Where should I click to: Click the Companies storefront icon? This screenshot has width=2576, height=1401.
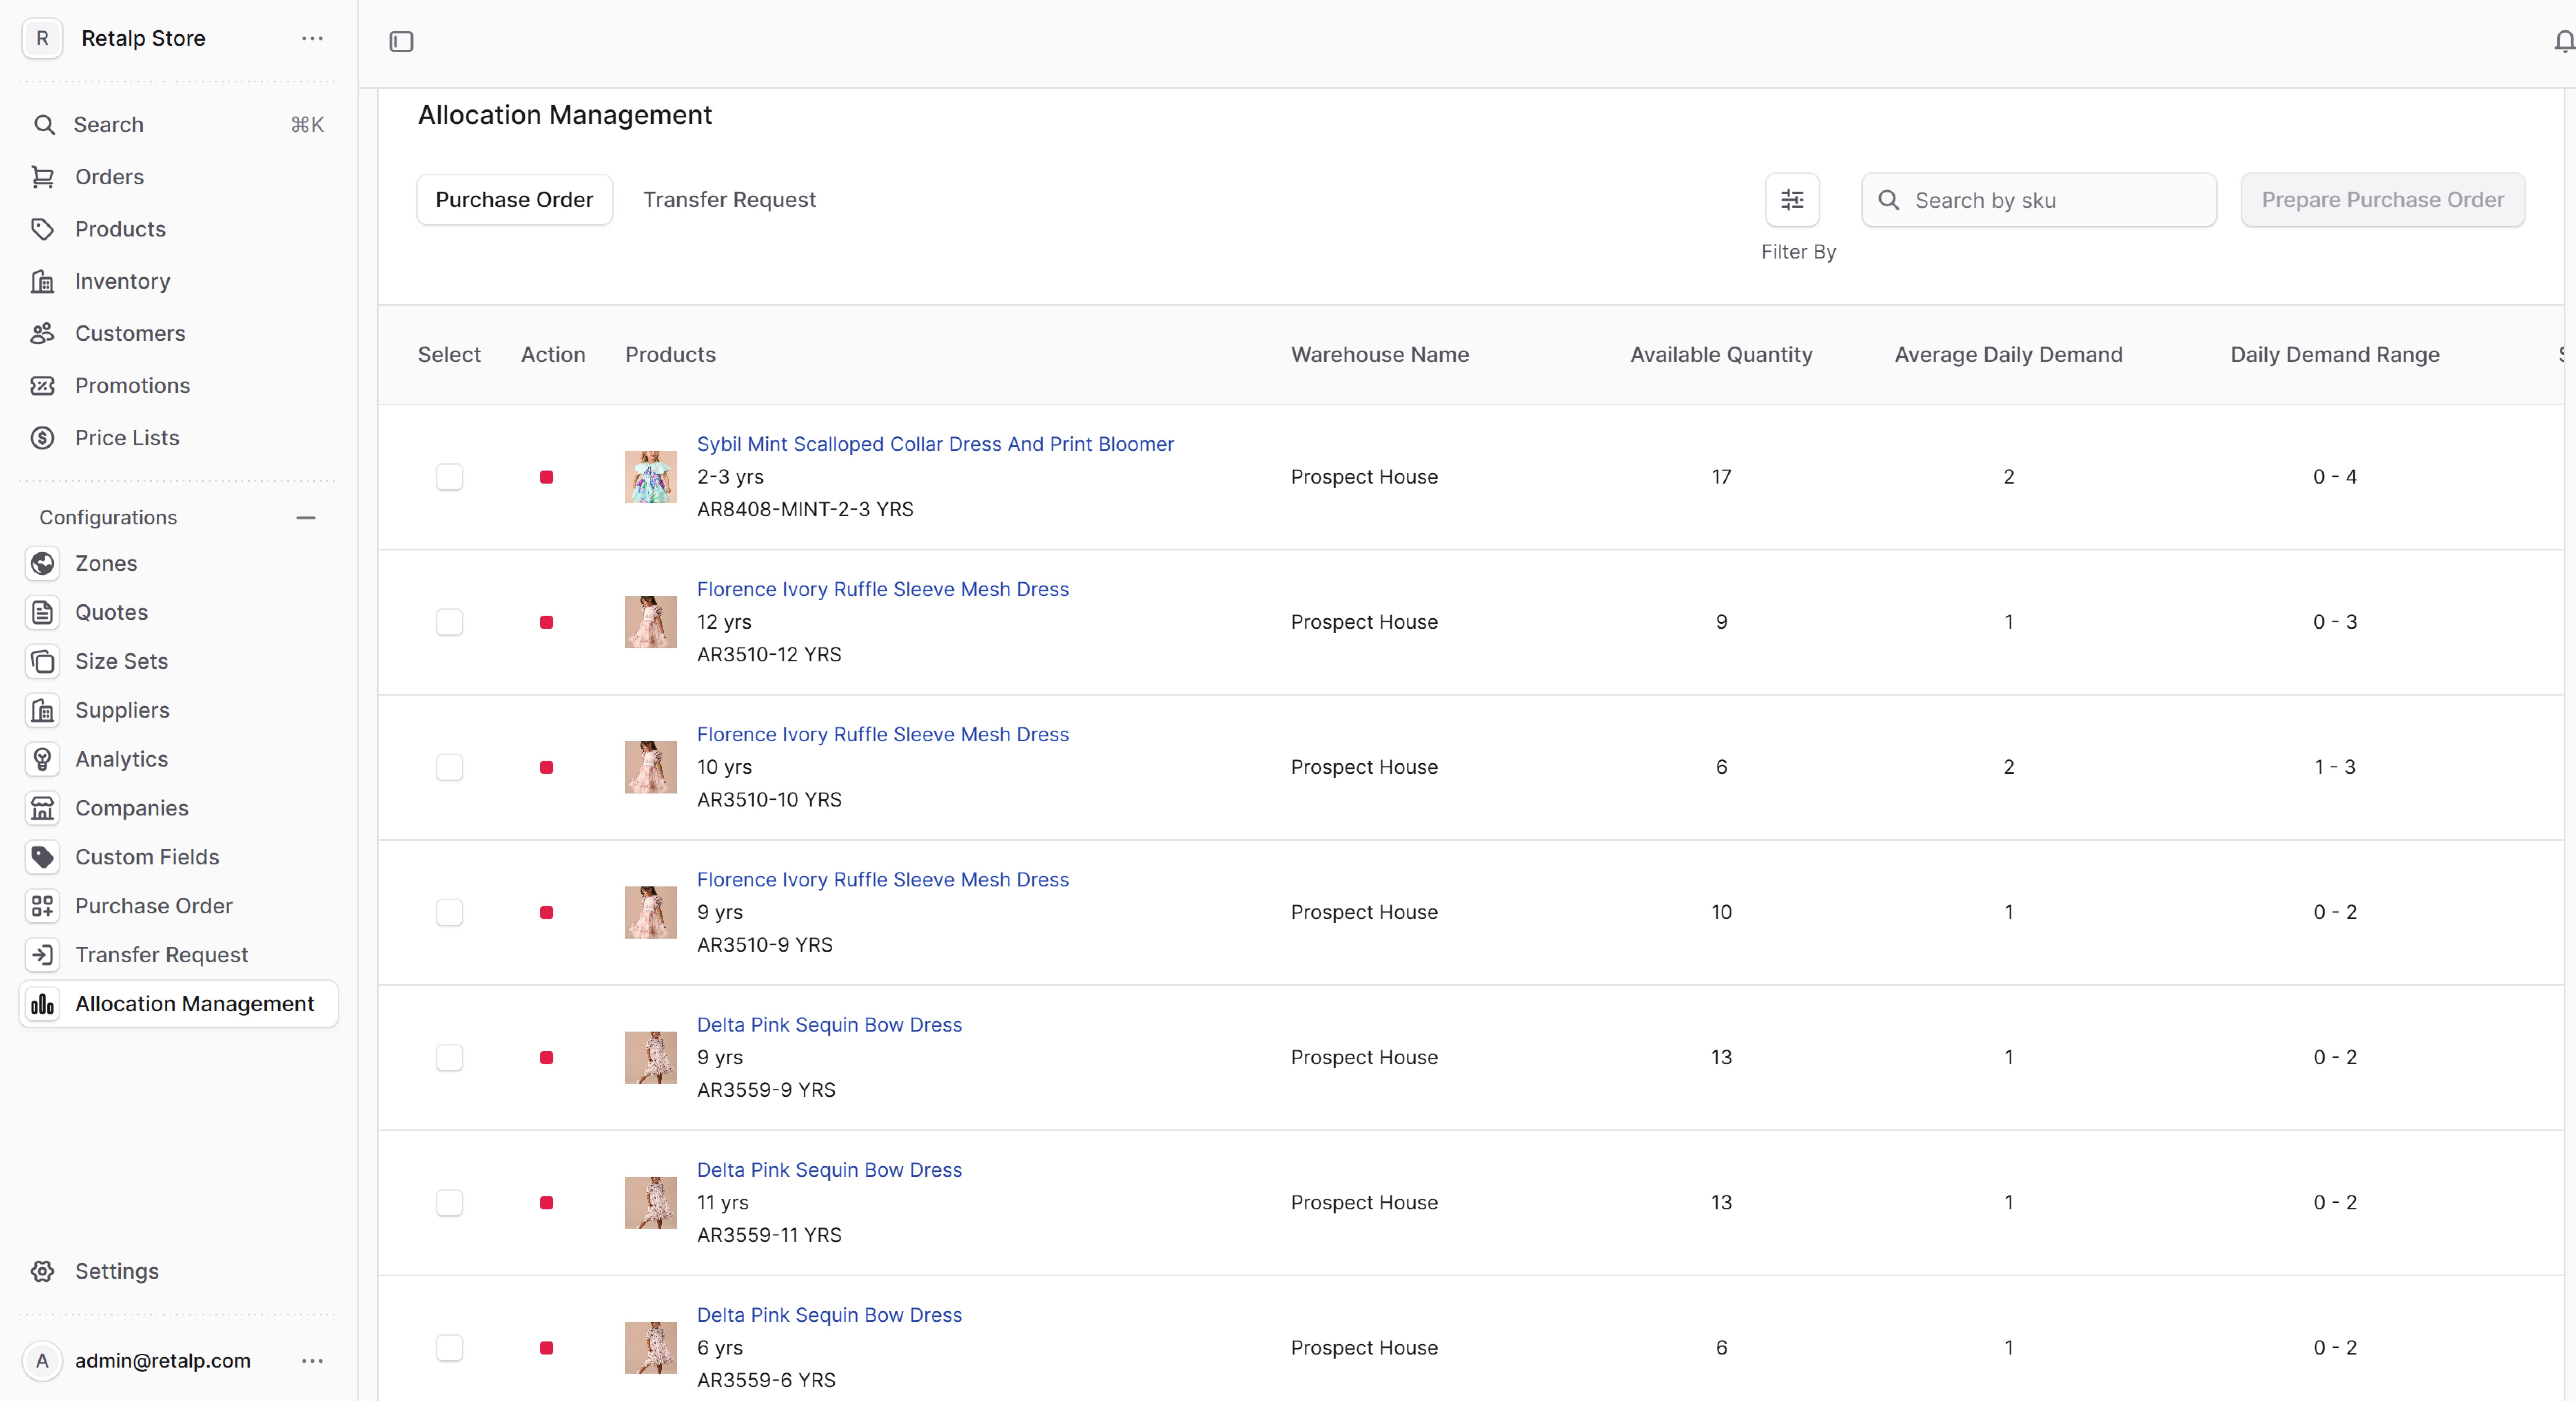coord(42,809)
